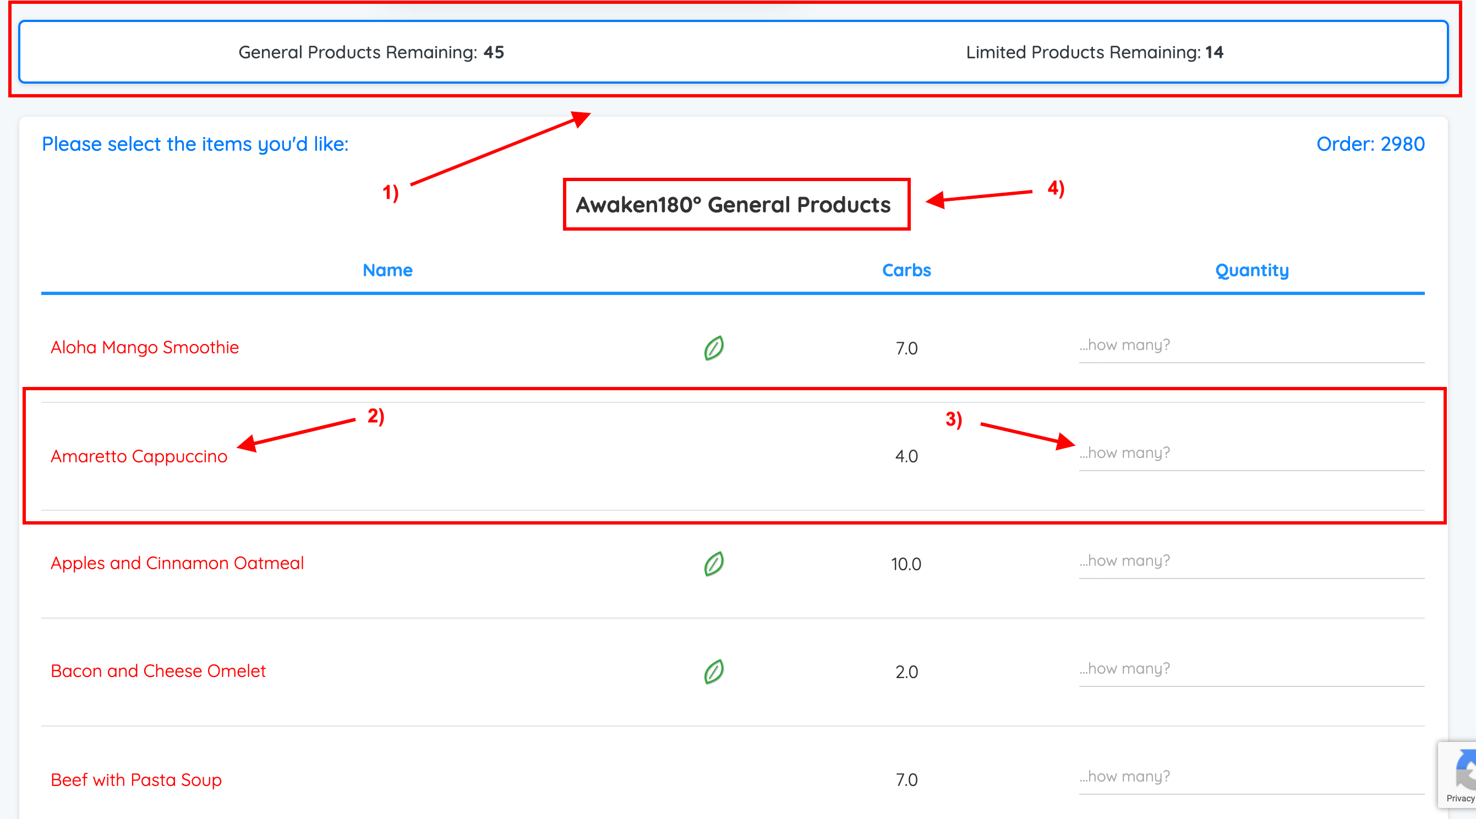Click the Beef with Pasta Soup name
Image resolution: width=1476 pixels, height=819 pixels.
click(x=136, y=779)
